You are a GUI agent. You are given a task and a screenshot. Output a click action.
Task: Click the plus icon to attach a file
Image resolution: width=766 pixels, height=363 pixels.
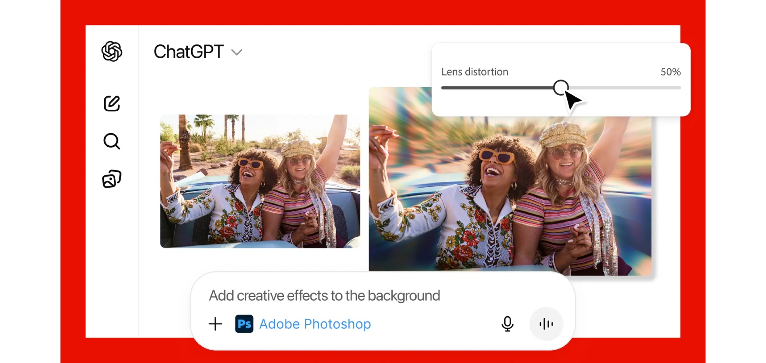pos(215,323)
